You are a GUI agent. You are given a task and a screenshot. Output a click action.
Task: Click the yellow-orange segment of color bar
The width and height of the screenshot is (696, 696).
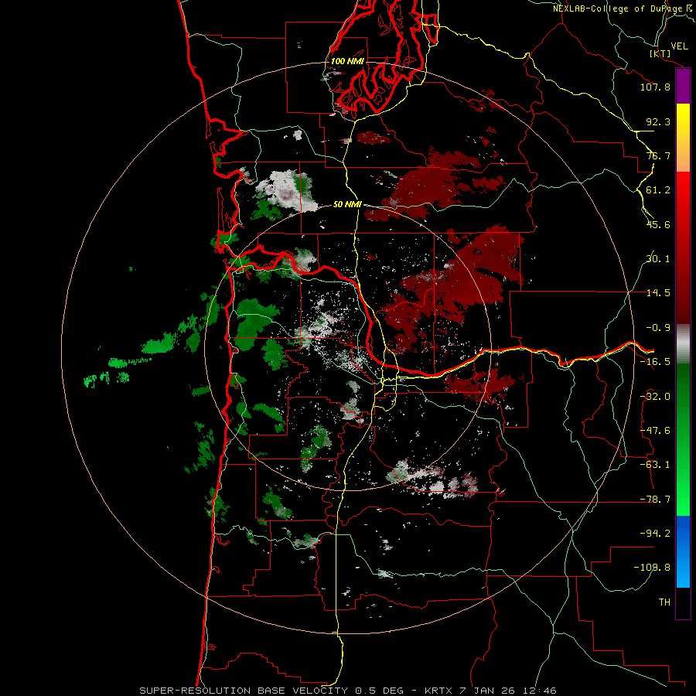tap(683, 138)
